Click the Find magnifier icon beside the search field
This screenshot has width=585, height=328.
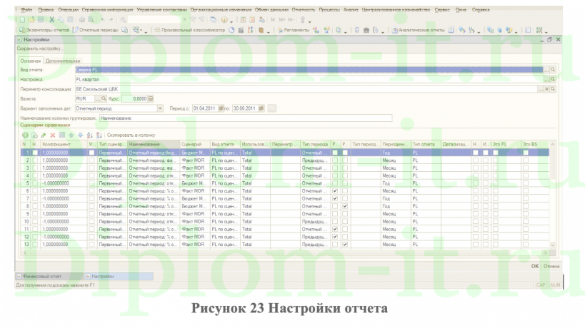pyautogui.click(x=123, y=20)
